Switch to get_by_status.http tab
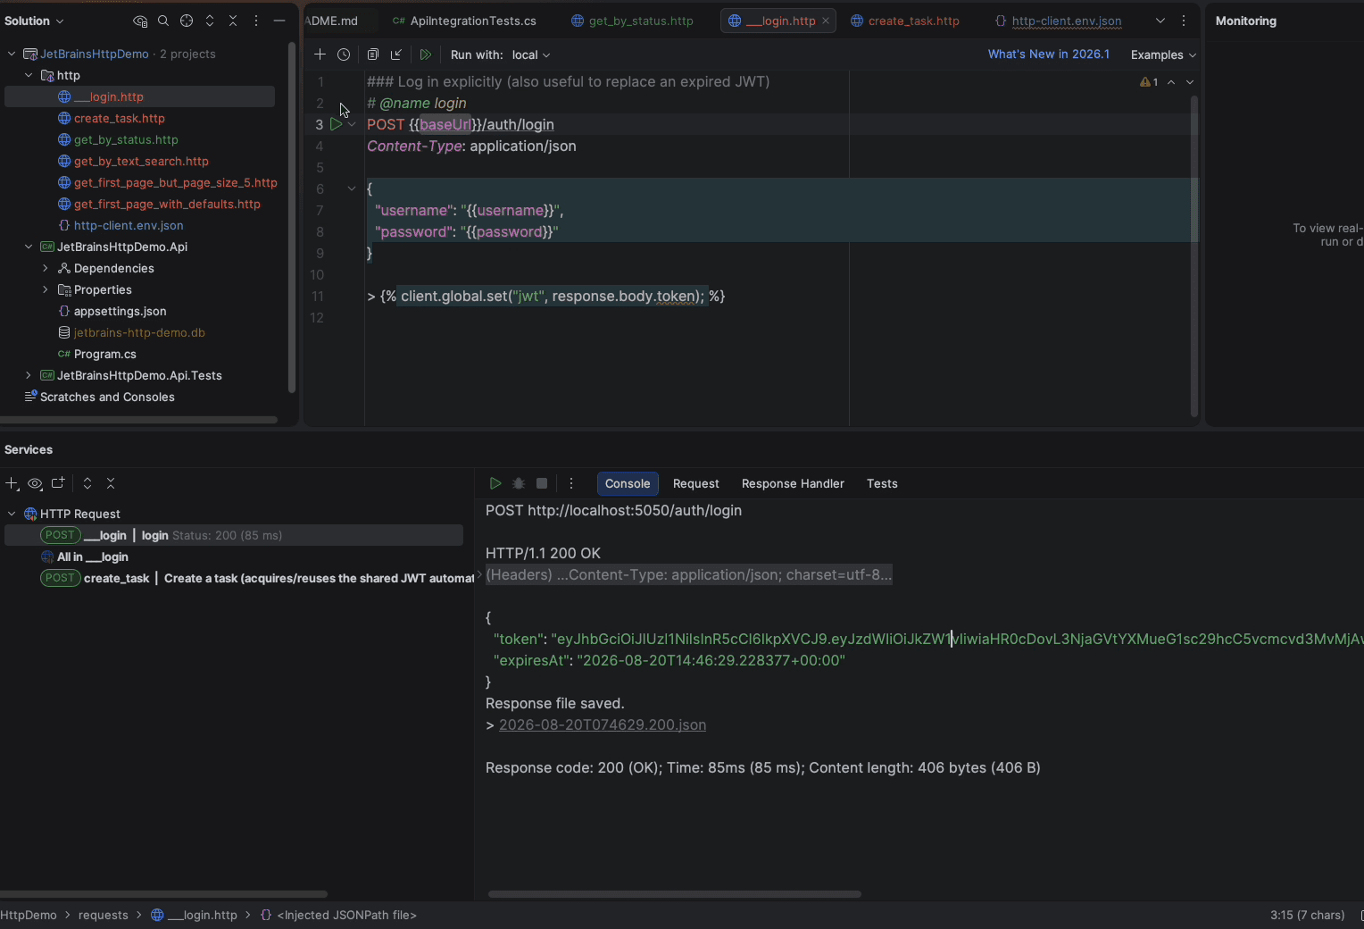Viewport: 1364px width, 929px height. [x=632, y=21]
